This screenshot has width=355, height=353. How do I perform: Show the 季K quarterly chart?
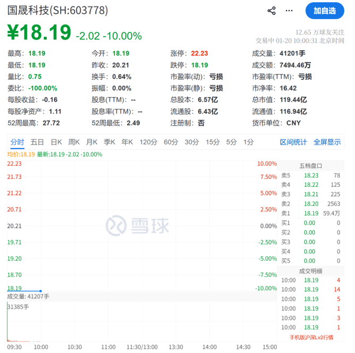click(110, 142)
